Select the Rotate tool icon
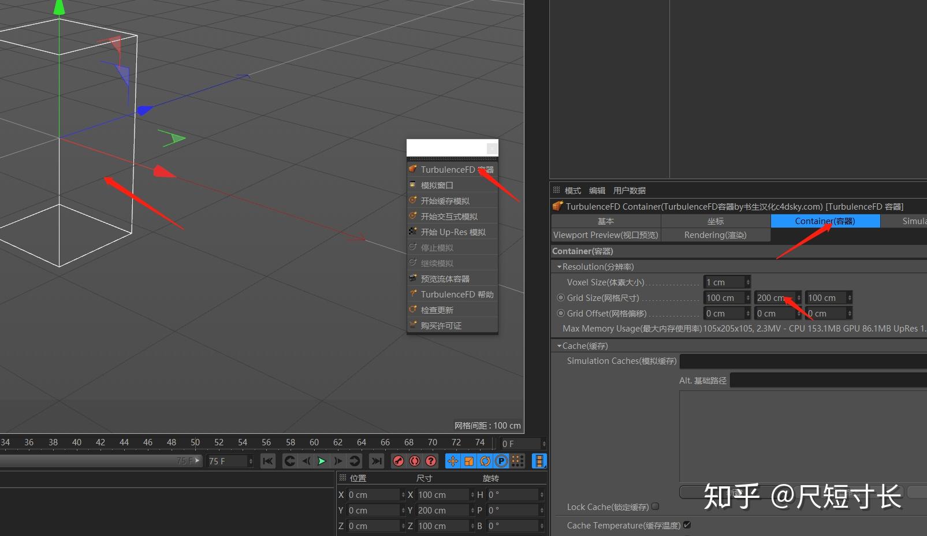 click(x=485, y=461)
